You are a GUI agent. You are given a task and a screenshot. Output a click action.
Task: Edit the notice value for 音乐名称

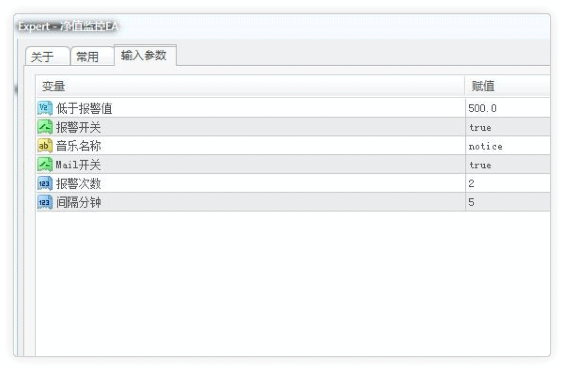click(508, 146)
